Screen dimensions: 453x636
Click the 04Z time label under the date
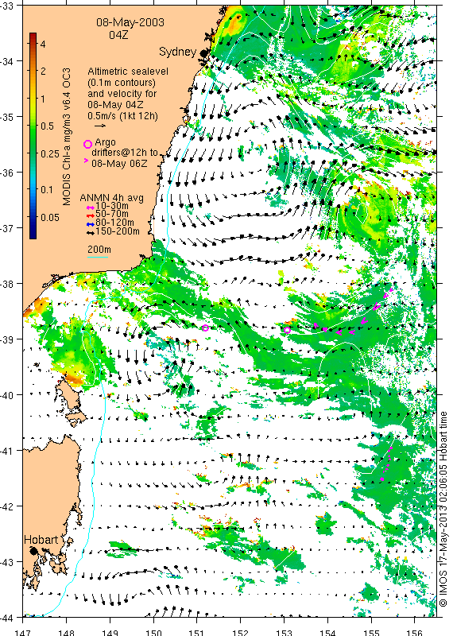point(118,35)
